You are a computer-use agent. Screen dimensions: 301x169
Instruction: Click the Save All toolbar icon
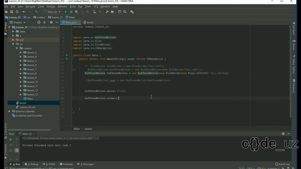pos(12,12)
